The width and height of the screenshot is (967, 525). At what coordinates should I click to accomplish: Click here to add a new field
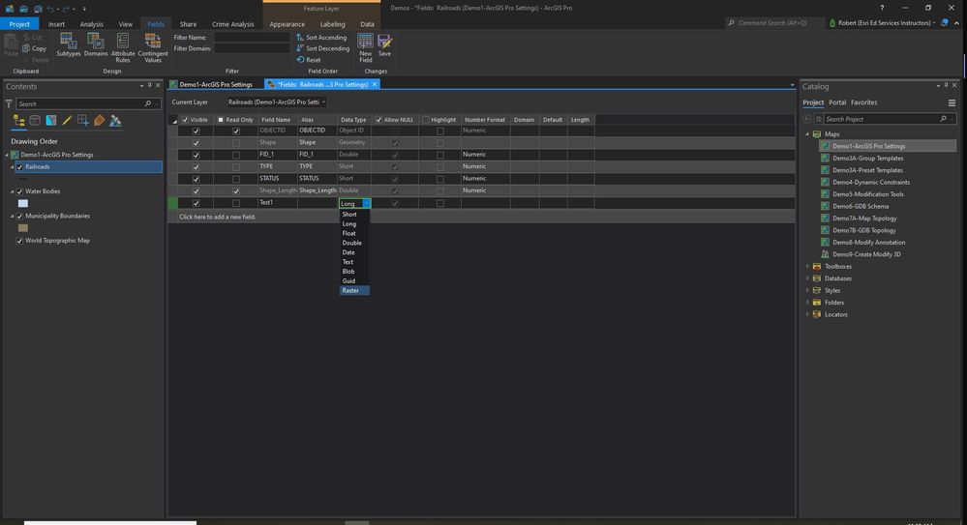pyautogui.click(x=217, y=217)
